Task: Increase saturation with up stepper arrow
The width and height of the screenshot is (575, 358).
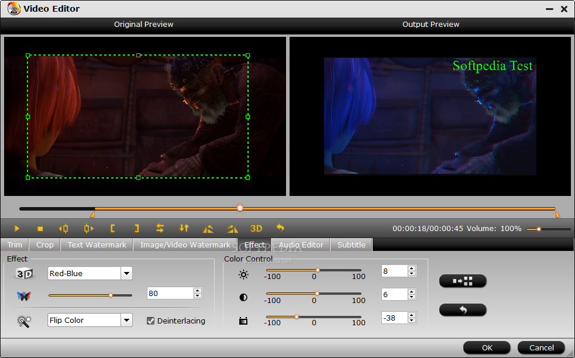Action: pos(412,315)
